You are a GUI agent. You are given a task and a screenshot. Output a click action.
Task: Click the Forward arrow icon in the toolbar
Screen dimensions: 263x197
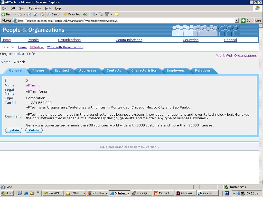(x=20, y=14)
